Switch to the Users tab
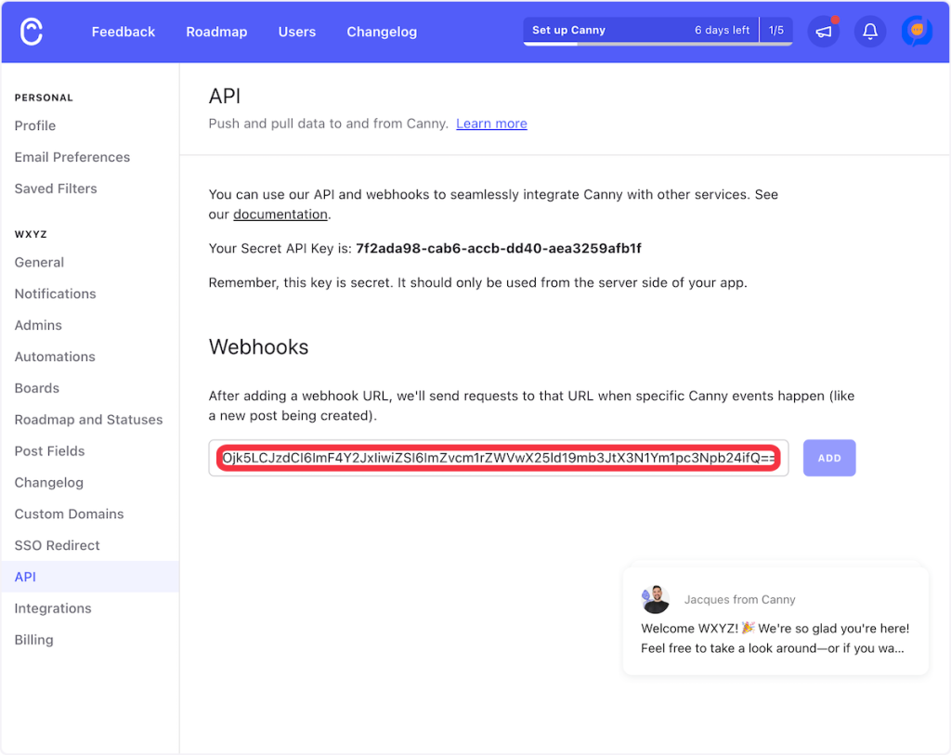Image resolution: width=951 pixels, height=755 pixels. point(297,32)
